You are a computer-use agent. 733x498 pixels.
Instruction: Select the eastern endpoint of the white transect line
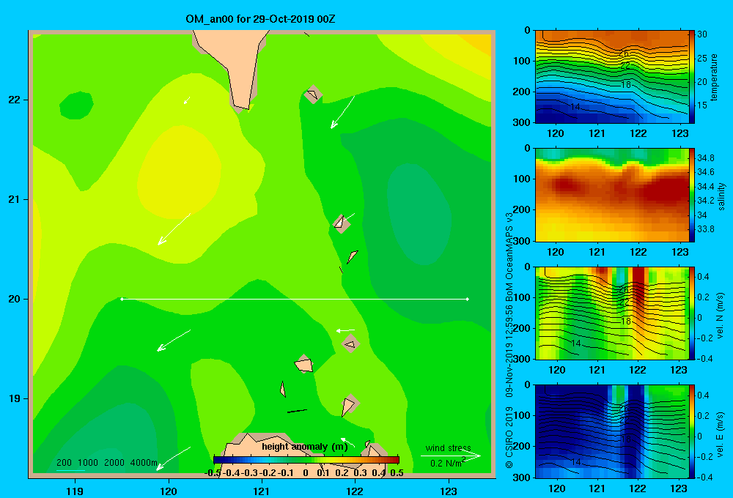click(x=468, y=299)
